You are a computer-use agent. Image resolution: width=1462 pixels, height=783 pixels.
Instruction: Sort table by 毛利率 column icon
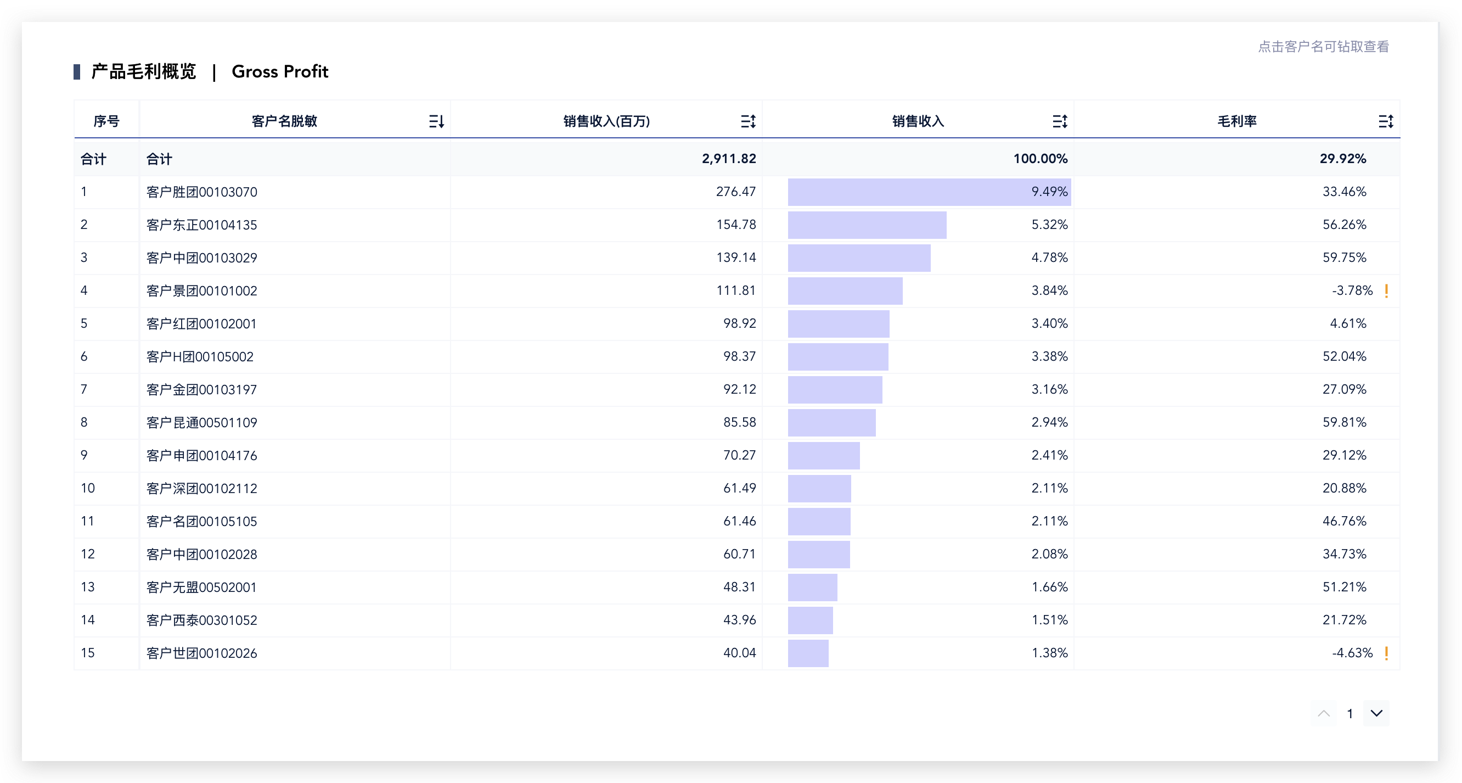click(1385, 121)
